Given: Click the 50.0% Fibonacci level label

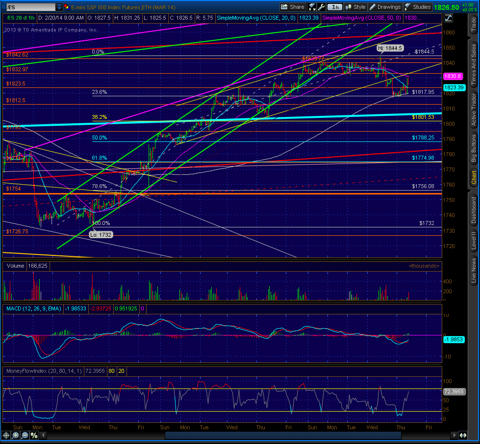Looking at the screenshot, I should point(100,138).
